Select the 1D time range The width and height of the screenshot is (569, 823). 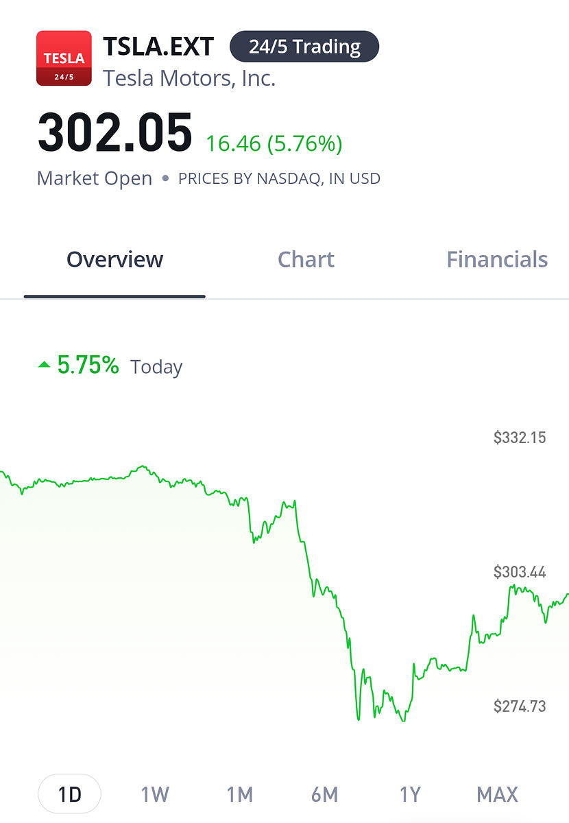click(69, 794)
